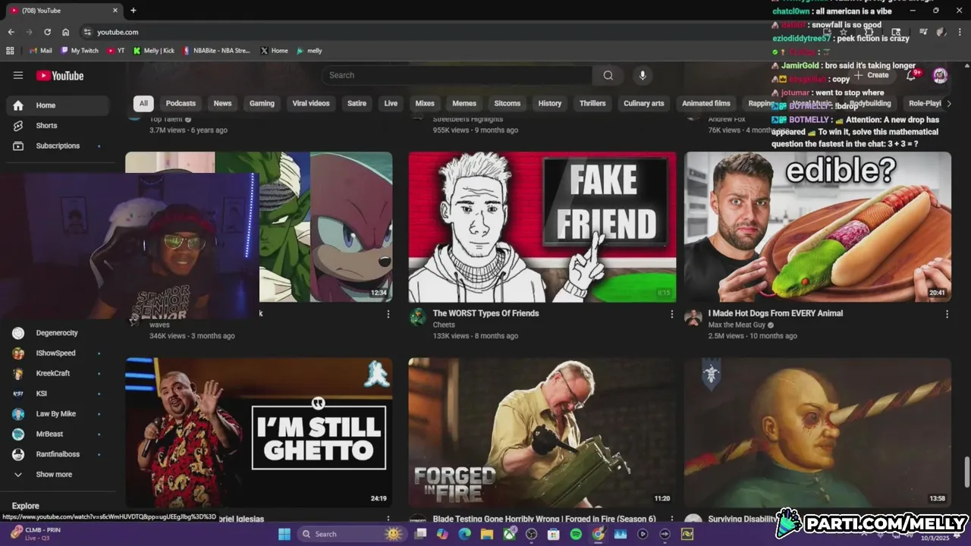This screenshot has width=971, height=546.
Task: Open the My Twitch bookmark
Action: (80, 51)
